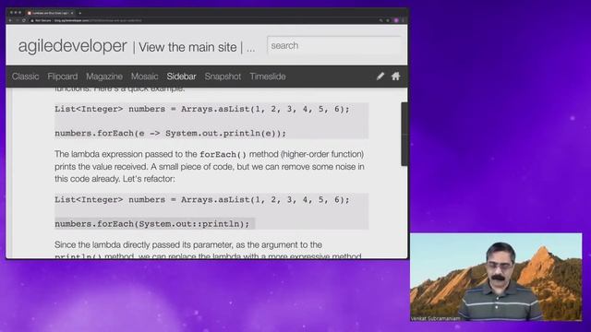Open the View the main site link

click(187, 47)
